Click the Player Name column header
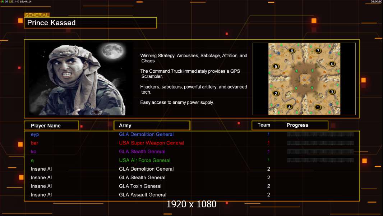Screen dimensions: 383x216 (51, 126)
